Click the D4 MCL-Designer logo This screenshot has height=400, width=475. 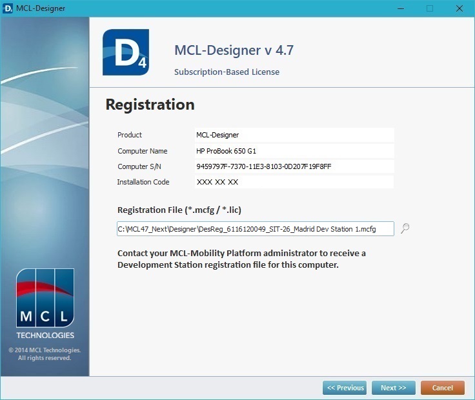click(125, 52)
